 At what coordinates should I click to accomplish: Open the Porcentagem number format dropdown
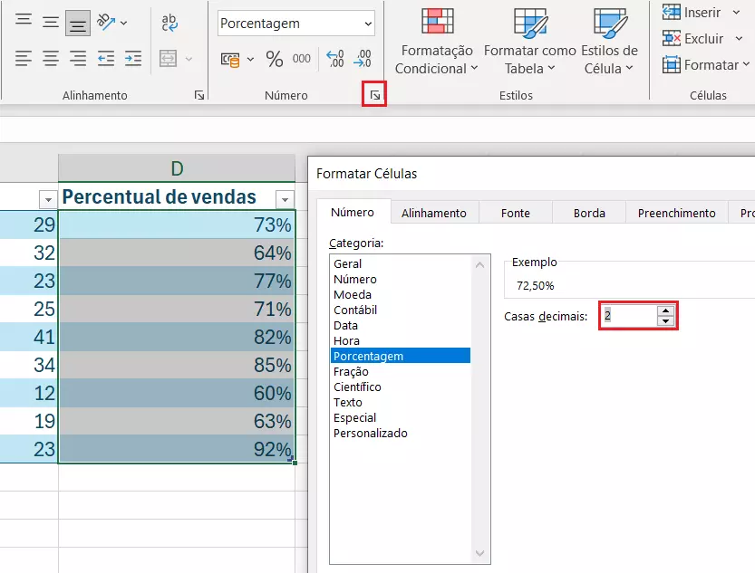pyautogui.click(x=367, y=24)
